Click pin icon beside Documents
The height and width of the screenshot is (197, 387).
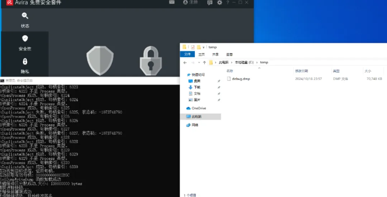(x=219, y=94)
